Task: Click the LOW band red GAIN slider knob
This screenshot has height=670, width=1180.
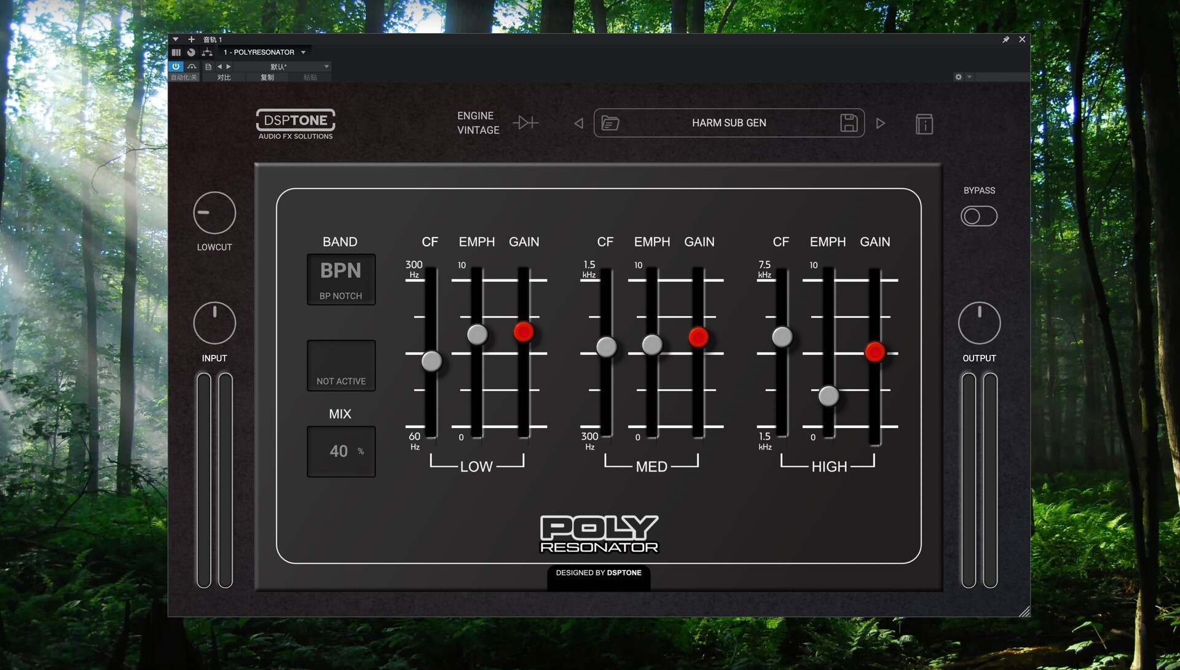Action: [x=524, y=332]
